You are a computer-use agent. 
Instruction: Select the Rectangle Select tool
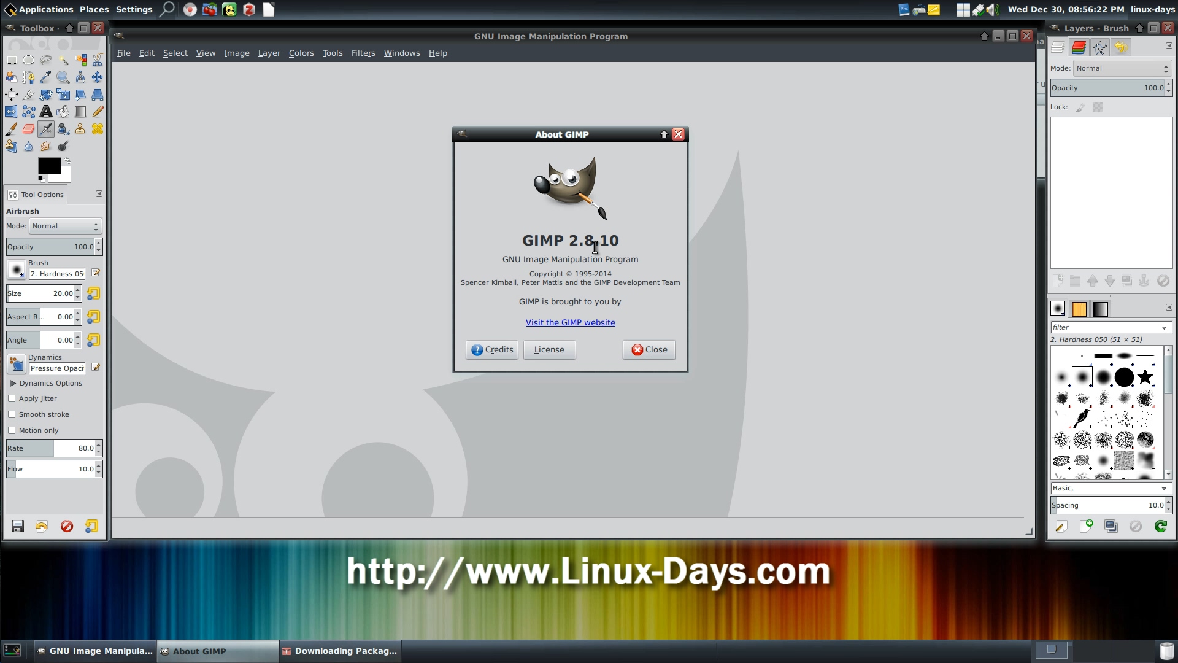pyautogui.click(x=12, y=60)
